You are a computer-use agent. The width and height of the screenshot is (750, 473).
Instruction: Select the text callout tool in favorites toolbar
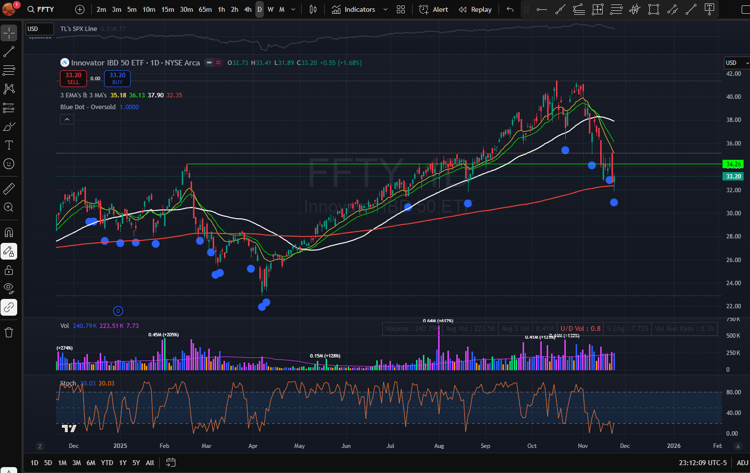[709, 9]
